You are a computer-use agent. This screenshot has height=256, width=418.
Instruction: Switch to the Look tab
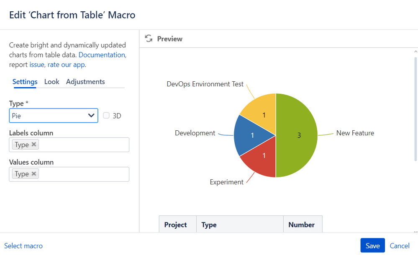pos(52,82)
